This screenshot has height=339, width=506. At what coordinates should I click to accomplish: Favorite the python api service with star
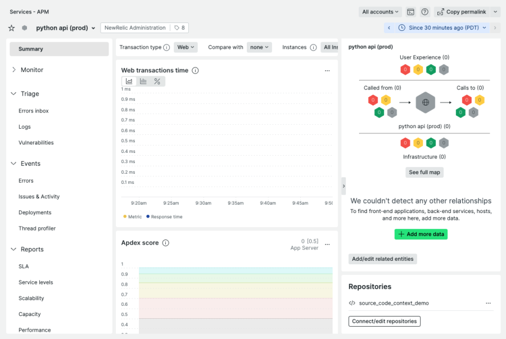[x=11, y=28]
